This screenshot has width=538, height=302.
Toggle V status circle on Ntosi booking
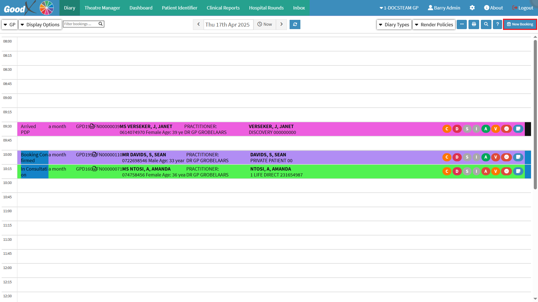[495, 171]
